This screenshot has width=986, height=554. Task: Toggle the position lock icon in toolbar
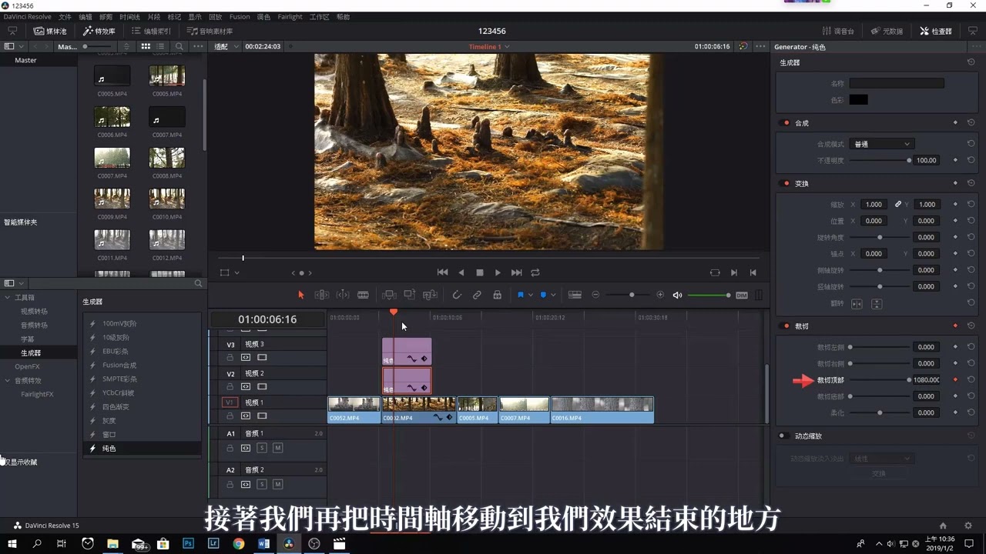(497, 295)
